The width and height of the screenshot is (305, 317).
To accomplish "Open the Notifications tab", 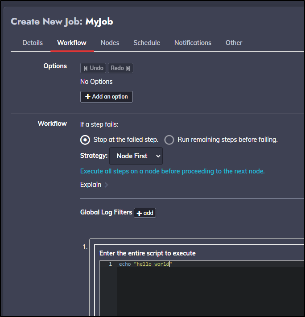I will (193, 43).
